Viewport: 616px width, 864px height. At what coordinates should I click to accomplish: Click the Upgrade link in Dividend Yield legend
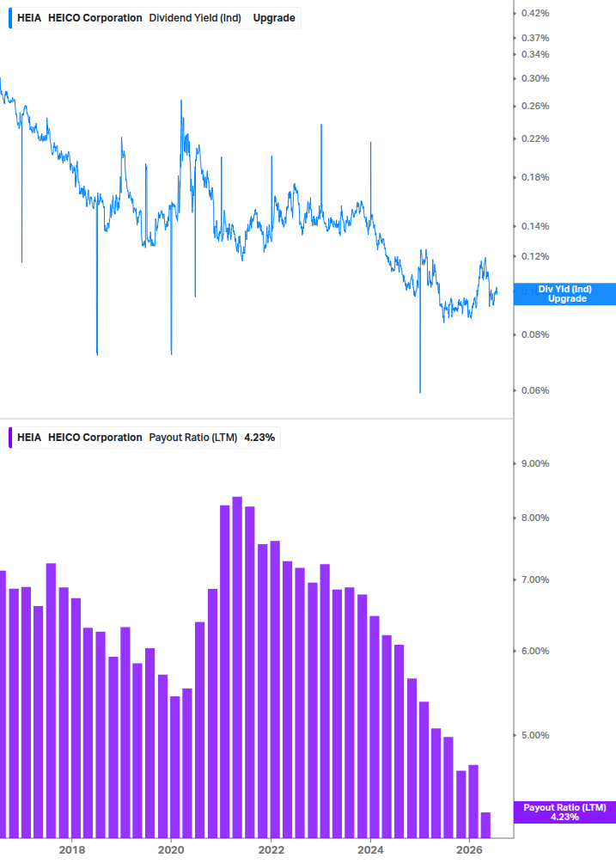(x=273, y=18)
